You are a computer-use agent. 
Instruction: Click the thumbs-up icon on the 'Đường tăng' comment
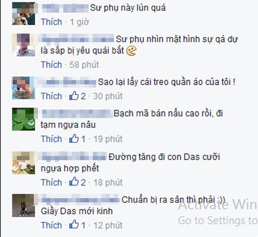pyautogui.click(x=74, y=182)
